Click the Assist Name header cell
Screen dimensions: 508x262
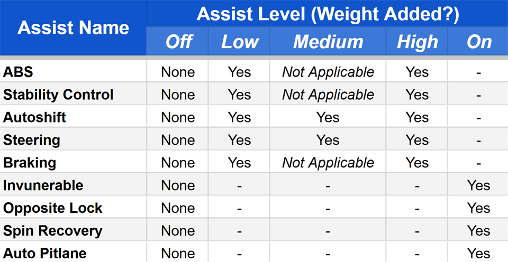tap(73, 28)
